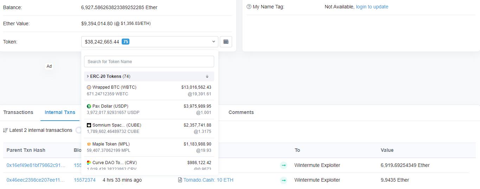480x189 pixels.
Task: Open block number 15572374
Action: pyautogui.click(x=84, y=180)
